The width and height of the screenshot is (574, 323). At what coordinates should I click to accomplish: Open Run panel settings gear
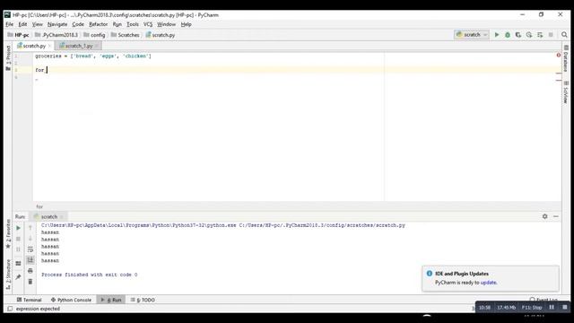[x=544, y=216]
